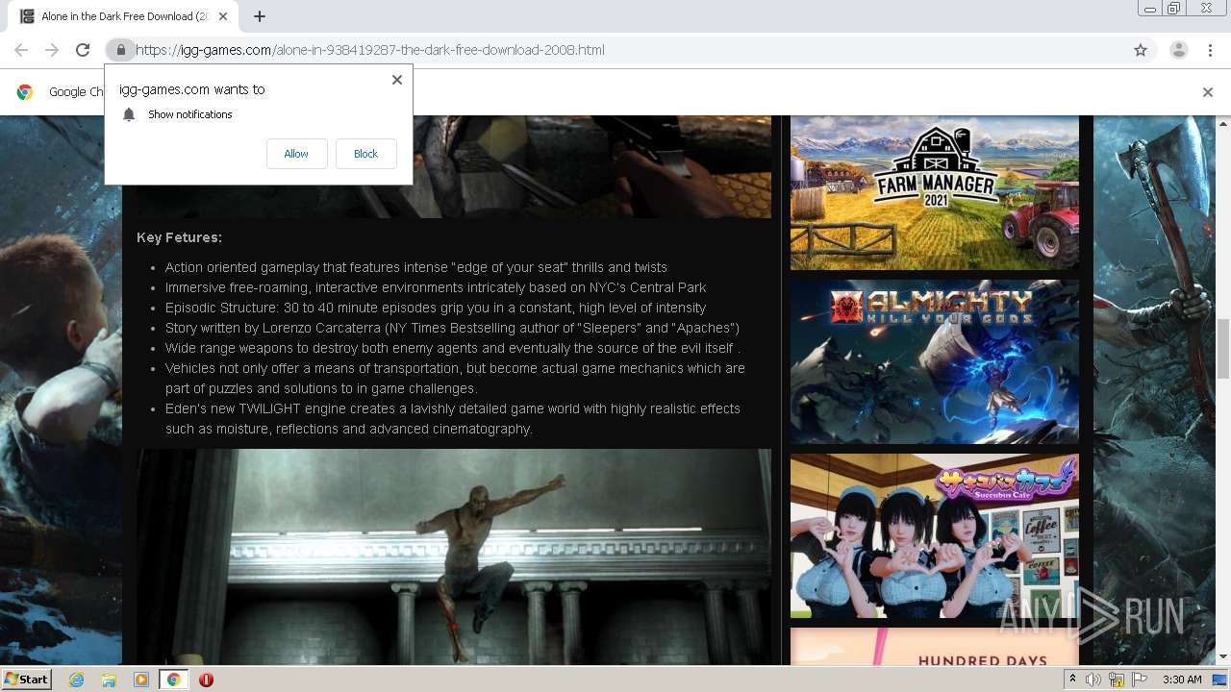Click the volume speaker tray icon

1093,680
